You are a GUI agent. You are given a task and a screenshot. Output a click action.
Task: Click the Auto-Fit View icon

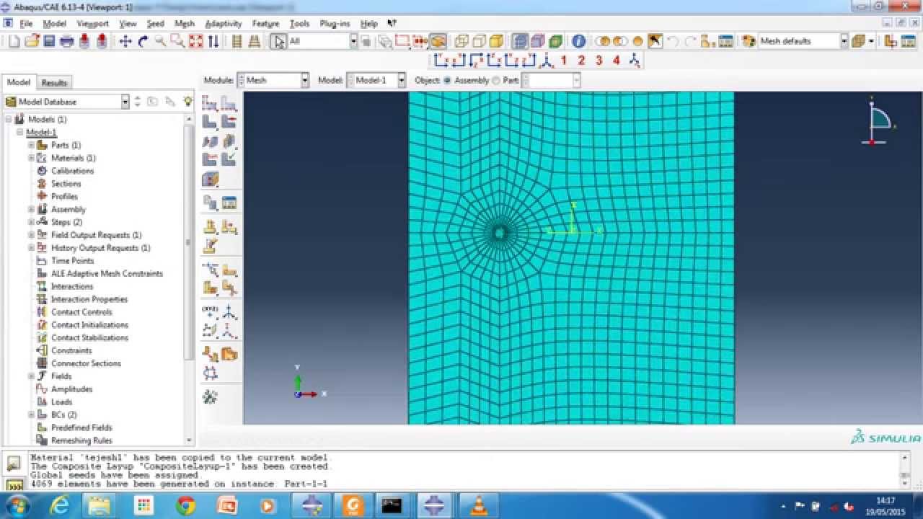(195, 42)
